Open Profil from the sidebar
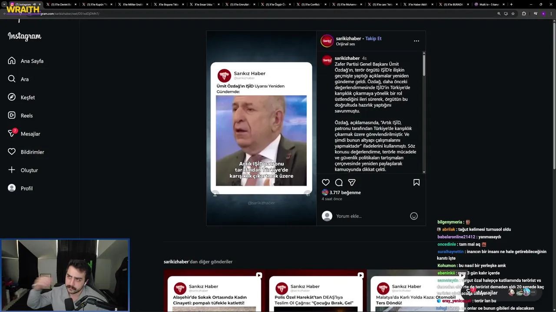The width and height of the screenshot is (556, 312). [x=21, y=188]
